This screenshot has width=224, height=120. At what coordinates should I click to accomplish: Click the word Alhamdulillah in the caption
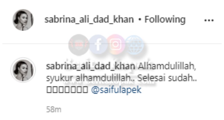pyautogui.click(x=167, y=66)
